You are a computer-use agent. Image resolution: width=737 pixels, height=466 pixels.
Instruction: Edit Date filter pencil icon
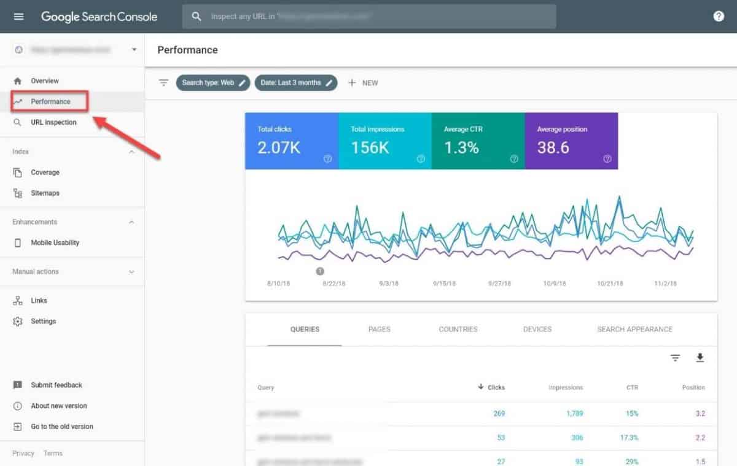pos(330,82)
